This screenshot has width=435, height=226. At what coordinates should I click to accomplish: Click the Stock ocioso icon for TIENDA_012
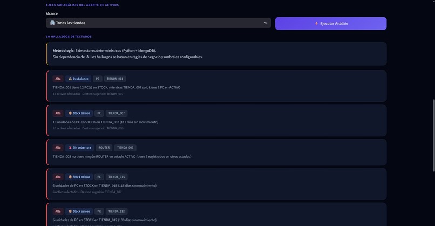point(70,211)
